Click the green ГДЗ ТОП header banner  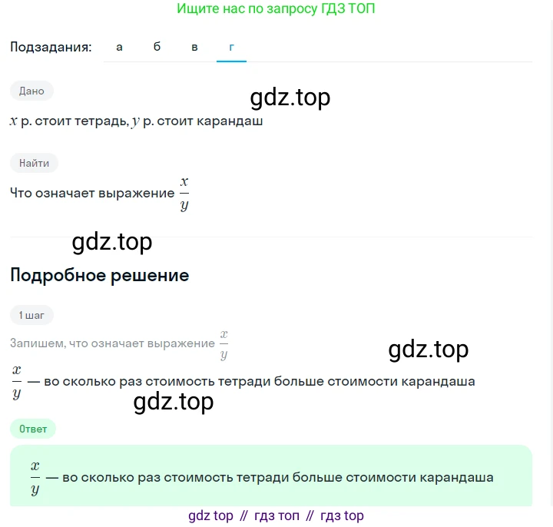click(276, 8)
